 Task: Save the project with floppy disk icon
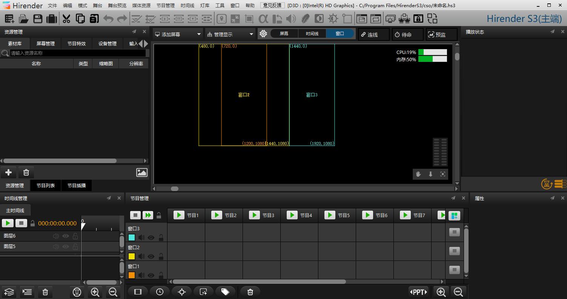[x=38, y=18]
